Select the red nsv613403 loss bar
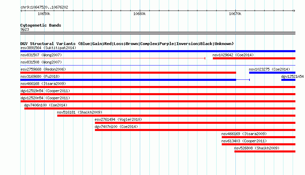 [258, 144]
